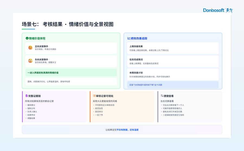The width and height of the screenshot is (244, 151).
Task: Click the happy face emoji for 正向关键事件
Action: [x=30, y=48]
